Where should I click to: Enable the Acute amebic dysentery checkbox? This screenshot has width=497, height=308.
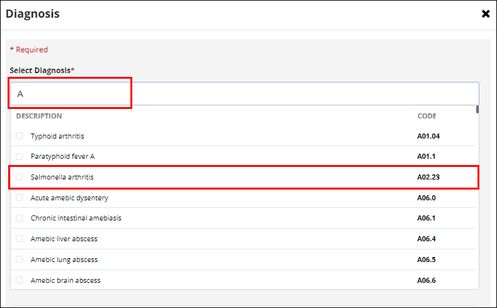(20, 198)
